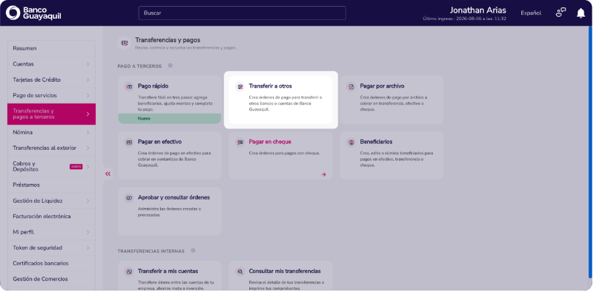Open Aprobar y consultar órdenes card
Image resolution: width=593 pixels, height=291 pixels.
tap(170, 211)
